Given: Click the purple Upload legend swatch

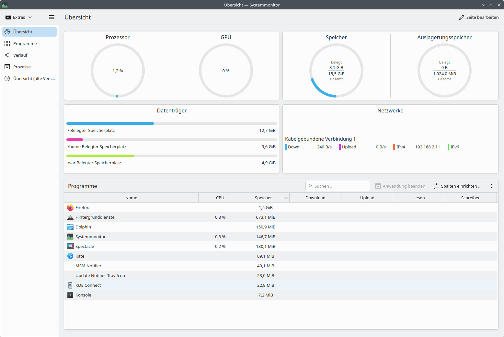Looking at the screenshot, I should coord(340,147).
